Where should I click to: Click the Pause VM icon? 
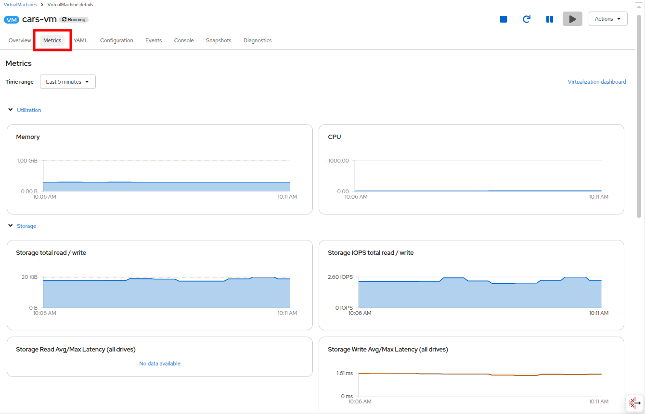(x=549, y=19)
